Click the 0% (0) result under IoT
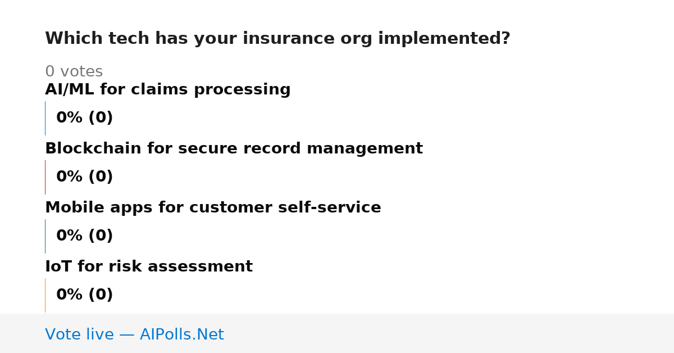674x353 pixels. 85,295
